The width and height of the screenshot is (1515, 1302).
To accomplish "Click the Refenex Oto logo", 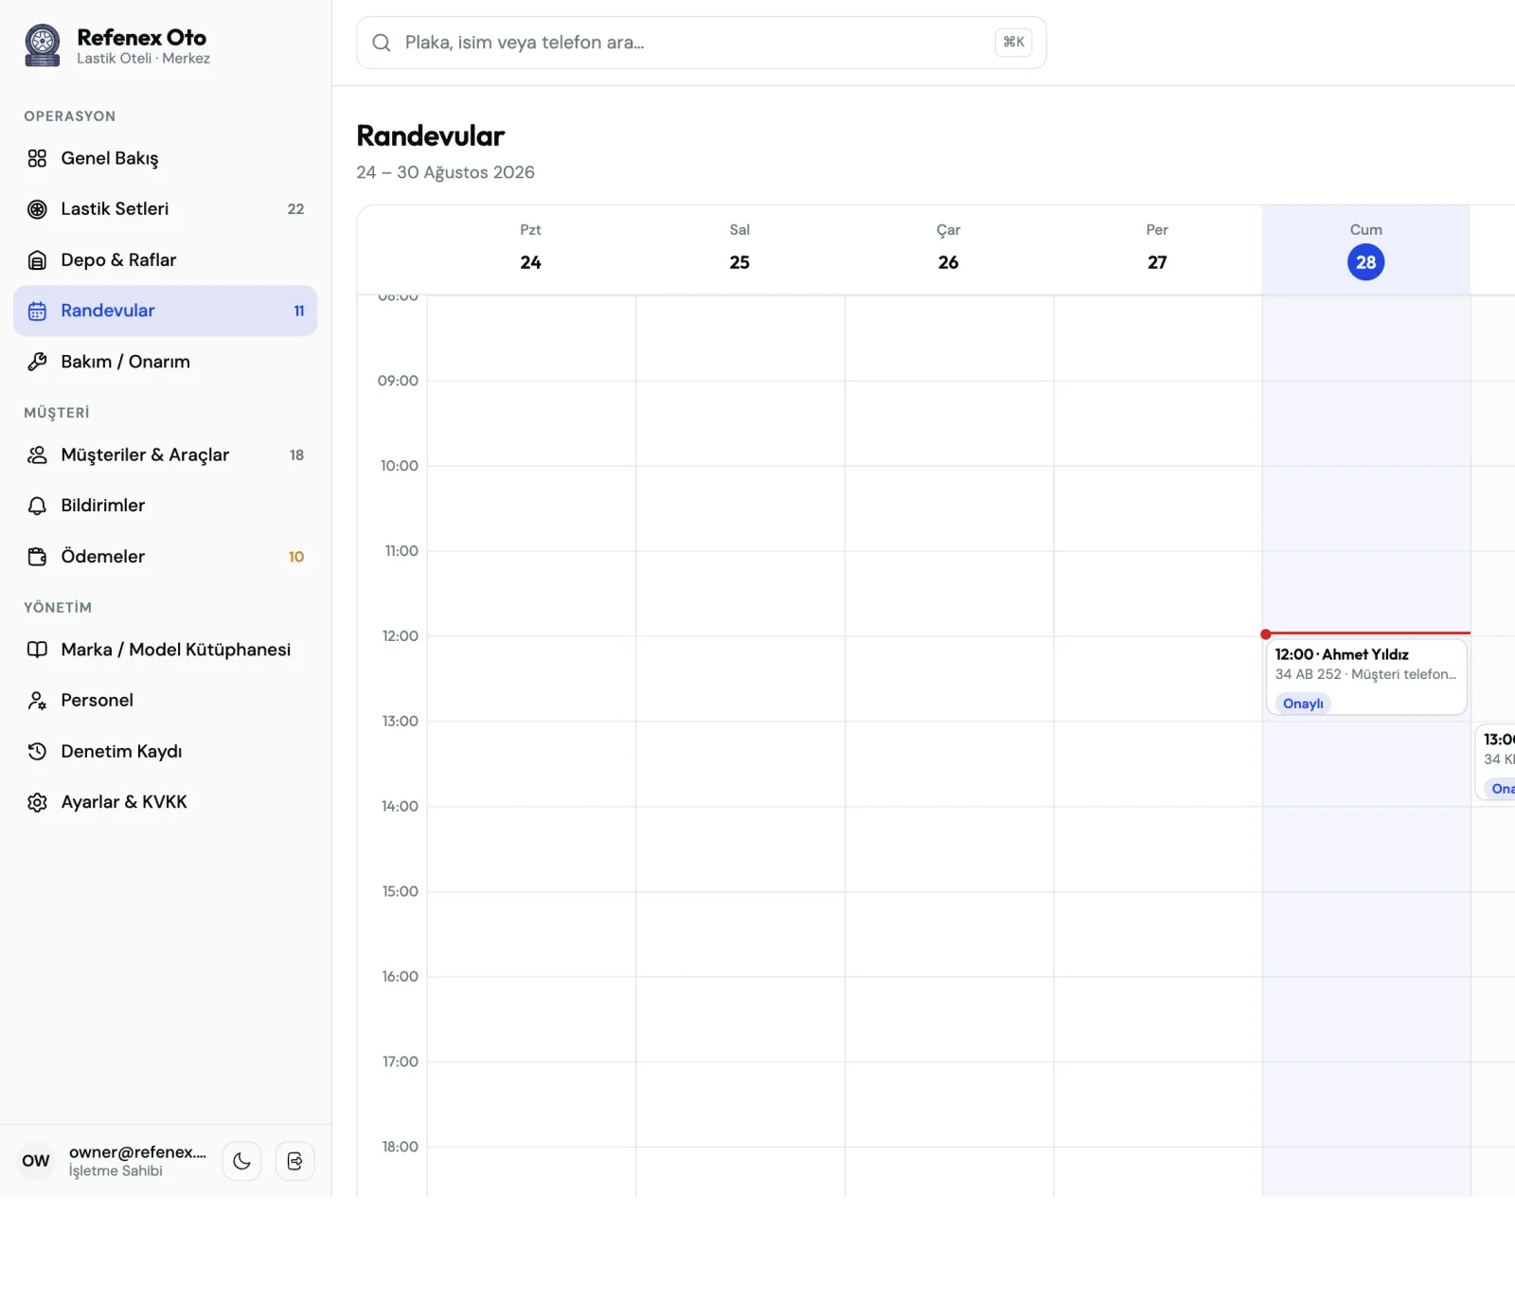I will pyautogui.click(x=42, y=45).
